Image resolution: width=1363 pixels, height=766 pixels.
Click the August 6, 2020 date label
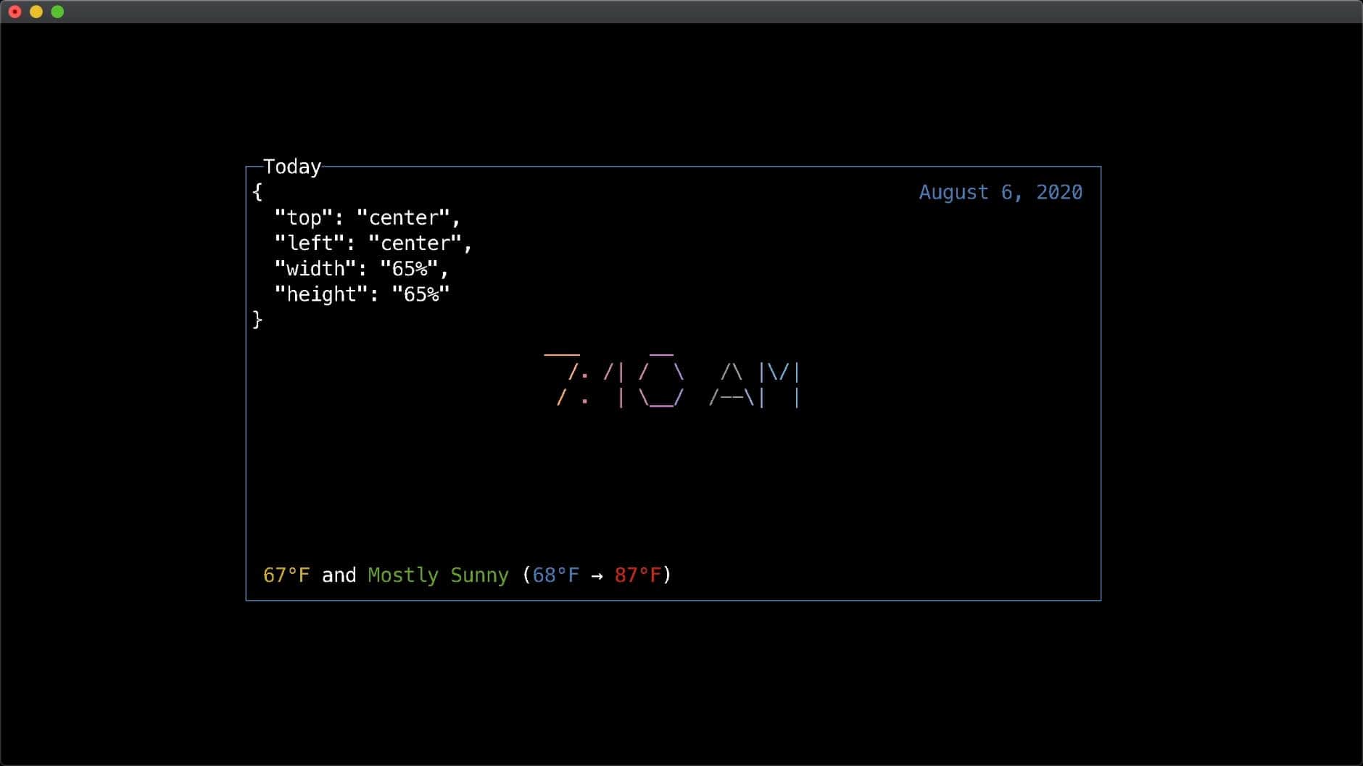1000,192
